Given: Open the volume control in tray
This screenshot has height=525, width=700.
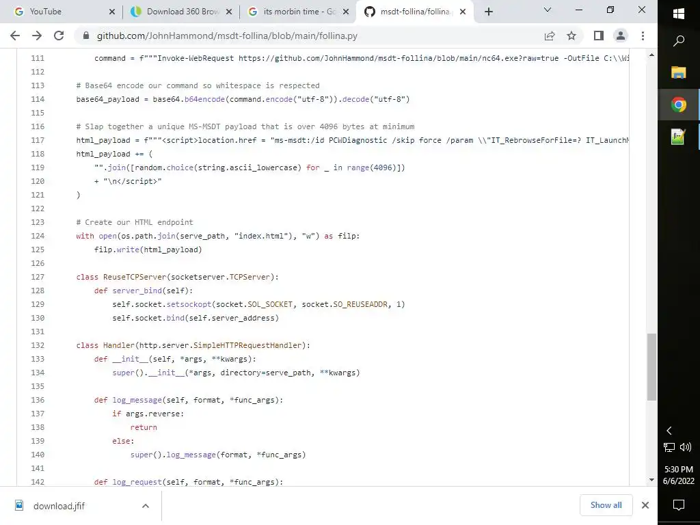Looking at the screenshot, I should coord(686,447).
